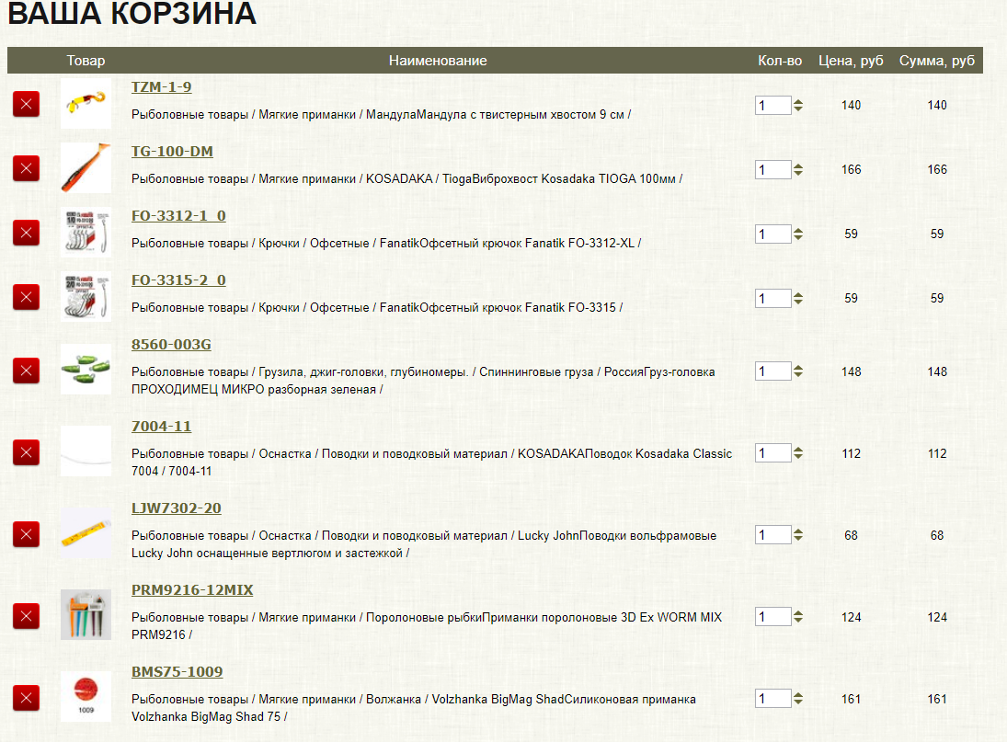Click the 'Цена, руб' column header
This screenshot has width=1007, height=742.
pyautogui.click(x=851, y=61)
